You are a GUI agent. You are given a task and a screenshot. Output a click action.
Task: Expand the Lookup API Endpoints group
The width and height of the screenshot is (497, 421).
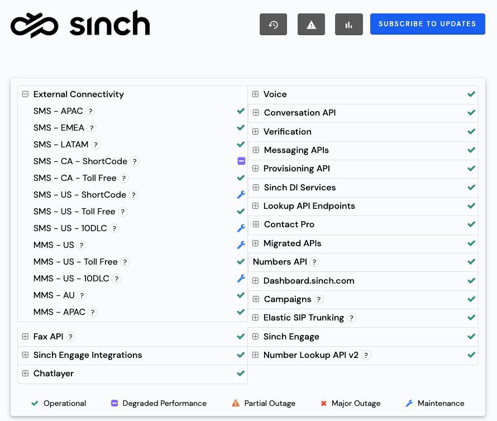[255, 205]
